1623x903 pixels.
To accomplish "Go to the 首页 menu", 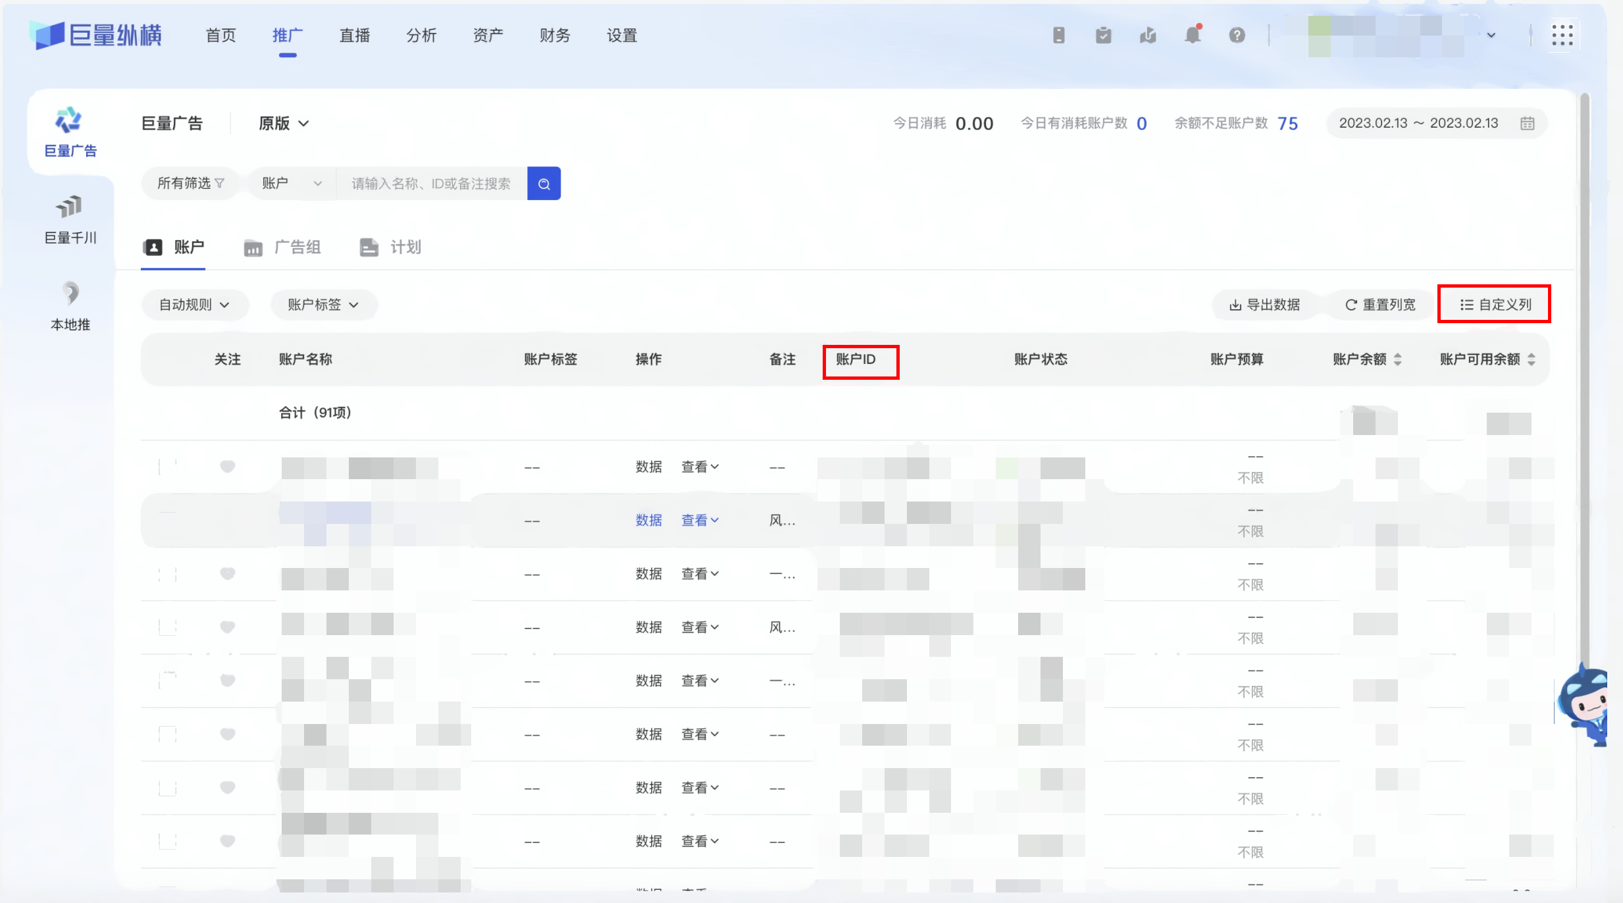I will click(220, 36).
